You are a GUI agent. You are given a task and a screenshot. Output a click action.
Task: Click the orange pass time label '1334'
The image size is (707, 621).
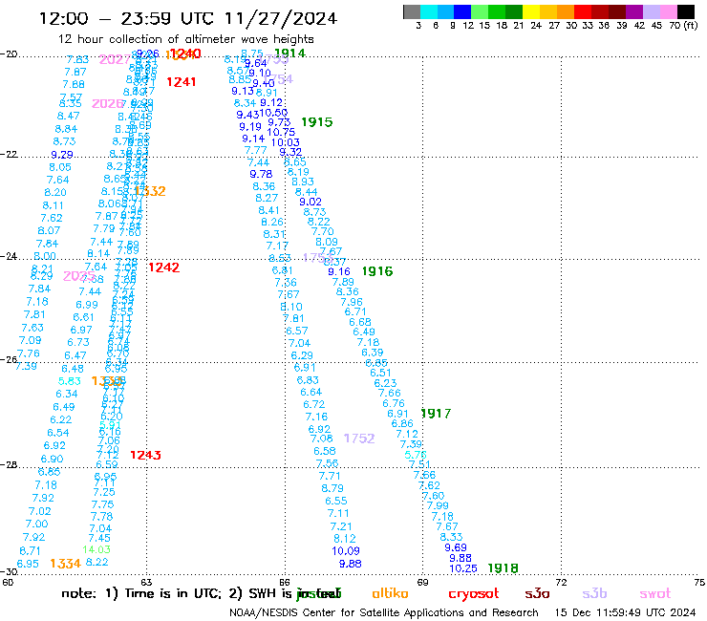coord(65,564)
